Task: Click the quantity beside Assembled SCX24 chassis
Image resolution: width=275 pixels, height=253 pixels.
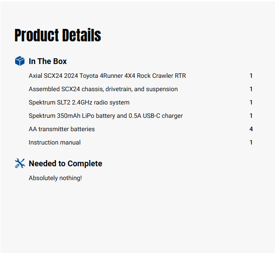Action: point(251,89)
